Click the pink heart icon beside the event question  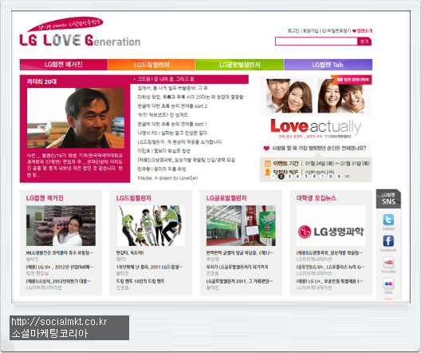(266, 148)
